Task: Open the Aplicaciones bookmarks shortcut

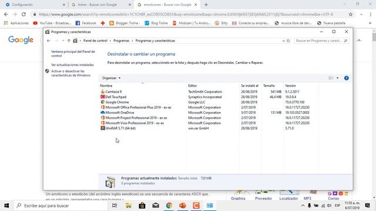Action: (16, 23)
